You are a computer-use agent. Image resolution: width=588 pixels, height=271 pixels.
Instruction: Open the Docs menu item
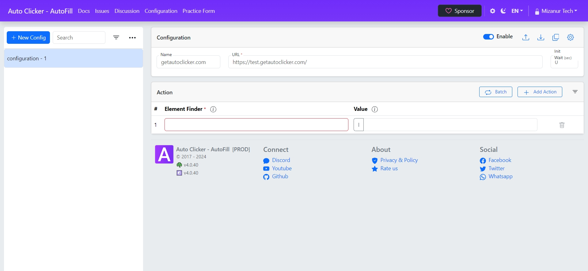[x=84, y=11]
